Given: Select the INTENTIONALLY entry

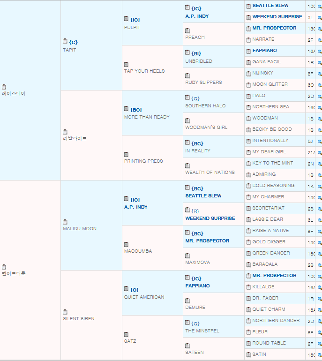Looking at the screenshot, I should (x=270, y=141).
